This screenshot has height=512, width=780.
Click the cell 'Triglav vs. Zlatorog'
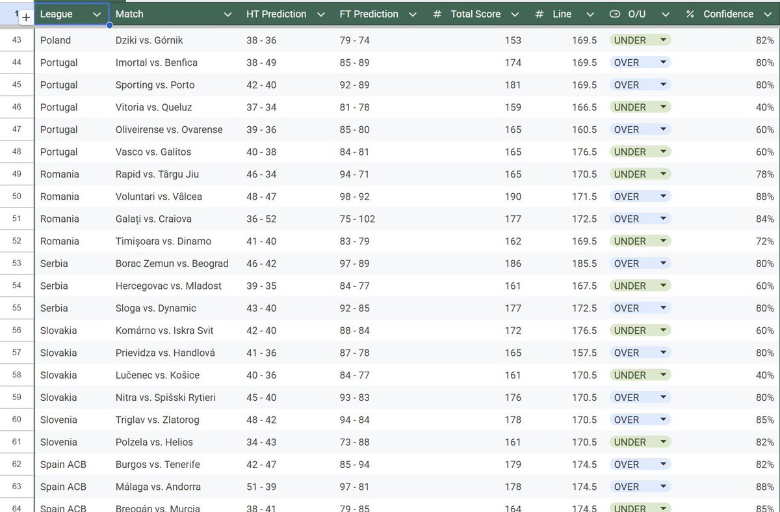(x=175, y=420)
